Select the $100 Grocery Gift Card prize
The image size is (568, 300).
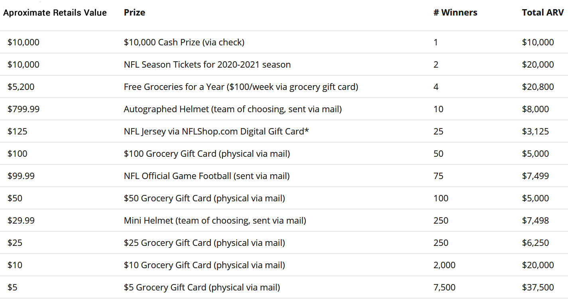(x=207, y=154)
